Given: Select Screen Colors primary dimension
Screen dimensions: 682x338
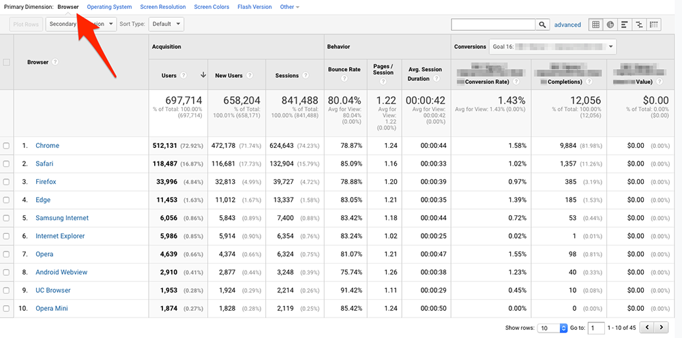Looking at the screenshot, I should click(x=211, y=7).
